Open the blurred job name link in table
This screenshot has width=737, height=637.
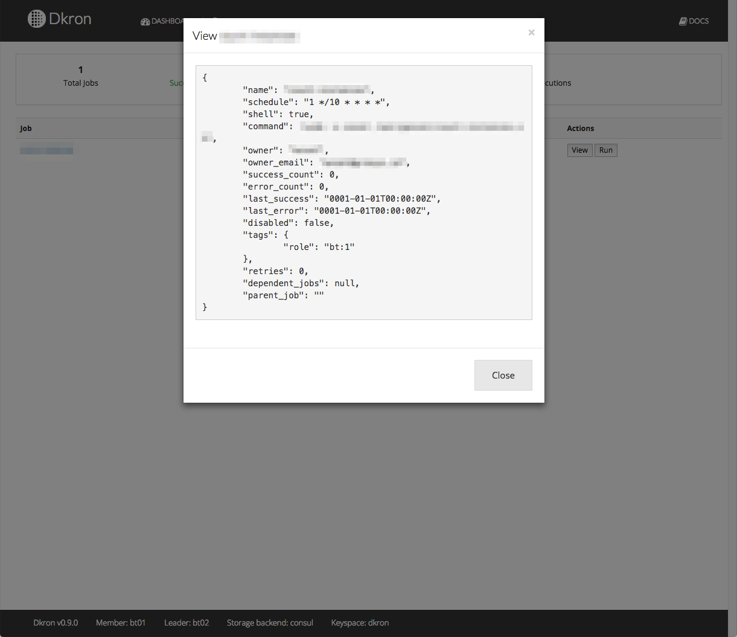[x=46, y=150]
